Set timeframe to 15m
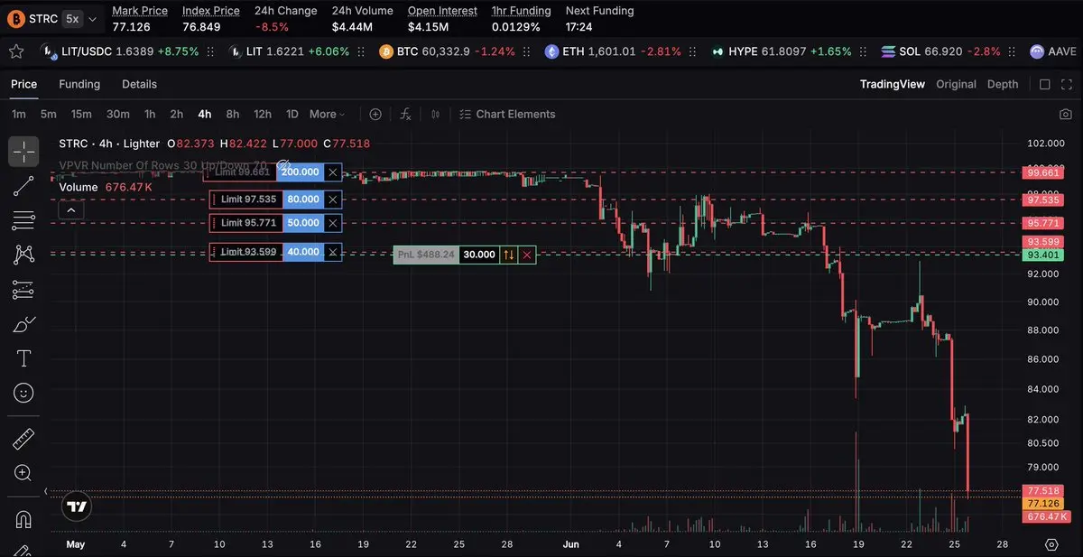1083x557 pixels. click(81, 115)
